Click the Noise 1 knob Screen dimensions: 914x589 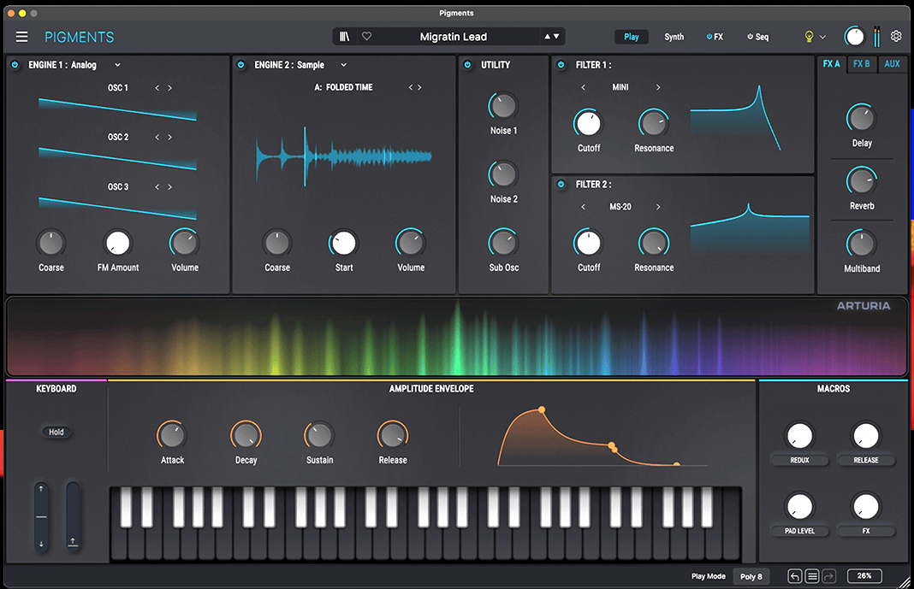[x=503, y=106]
